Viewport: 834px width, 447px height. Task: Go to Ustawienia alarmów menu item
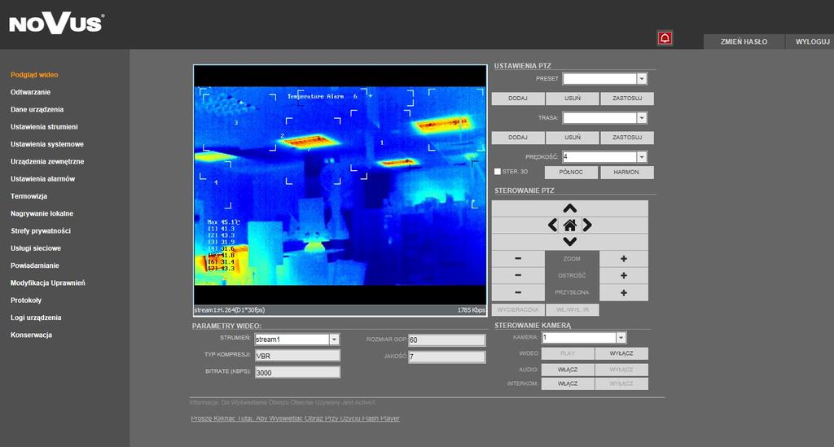click(x=42, y=178)
